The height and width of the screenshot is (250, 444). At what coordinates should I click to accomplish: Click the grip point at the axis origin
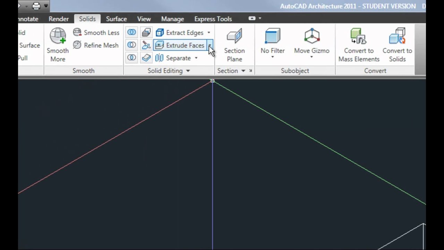213,81
